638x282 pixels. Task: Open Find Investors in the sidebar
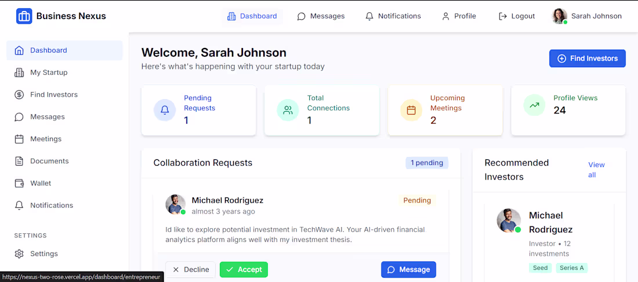pyautogui.click(x=64, y=95)
